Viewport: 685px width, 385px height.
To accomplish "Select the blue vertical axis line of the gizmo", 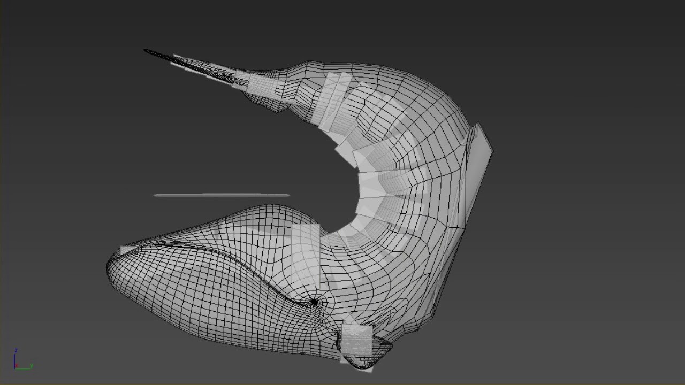I will (x=14, y=359).
